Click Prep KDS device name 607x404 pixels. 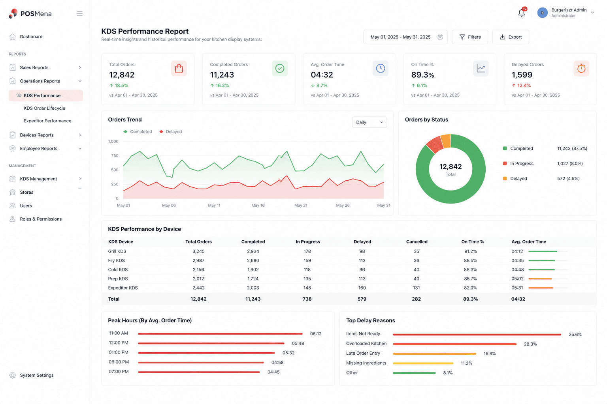coord(118,279)
